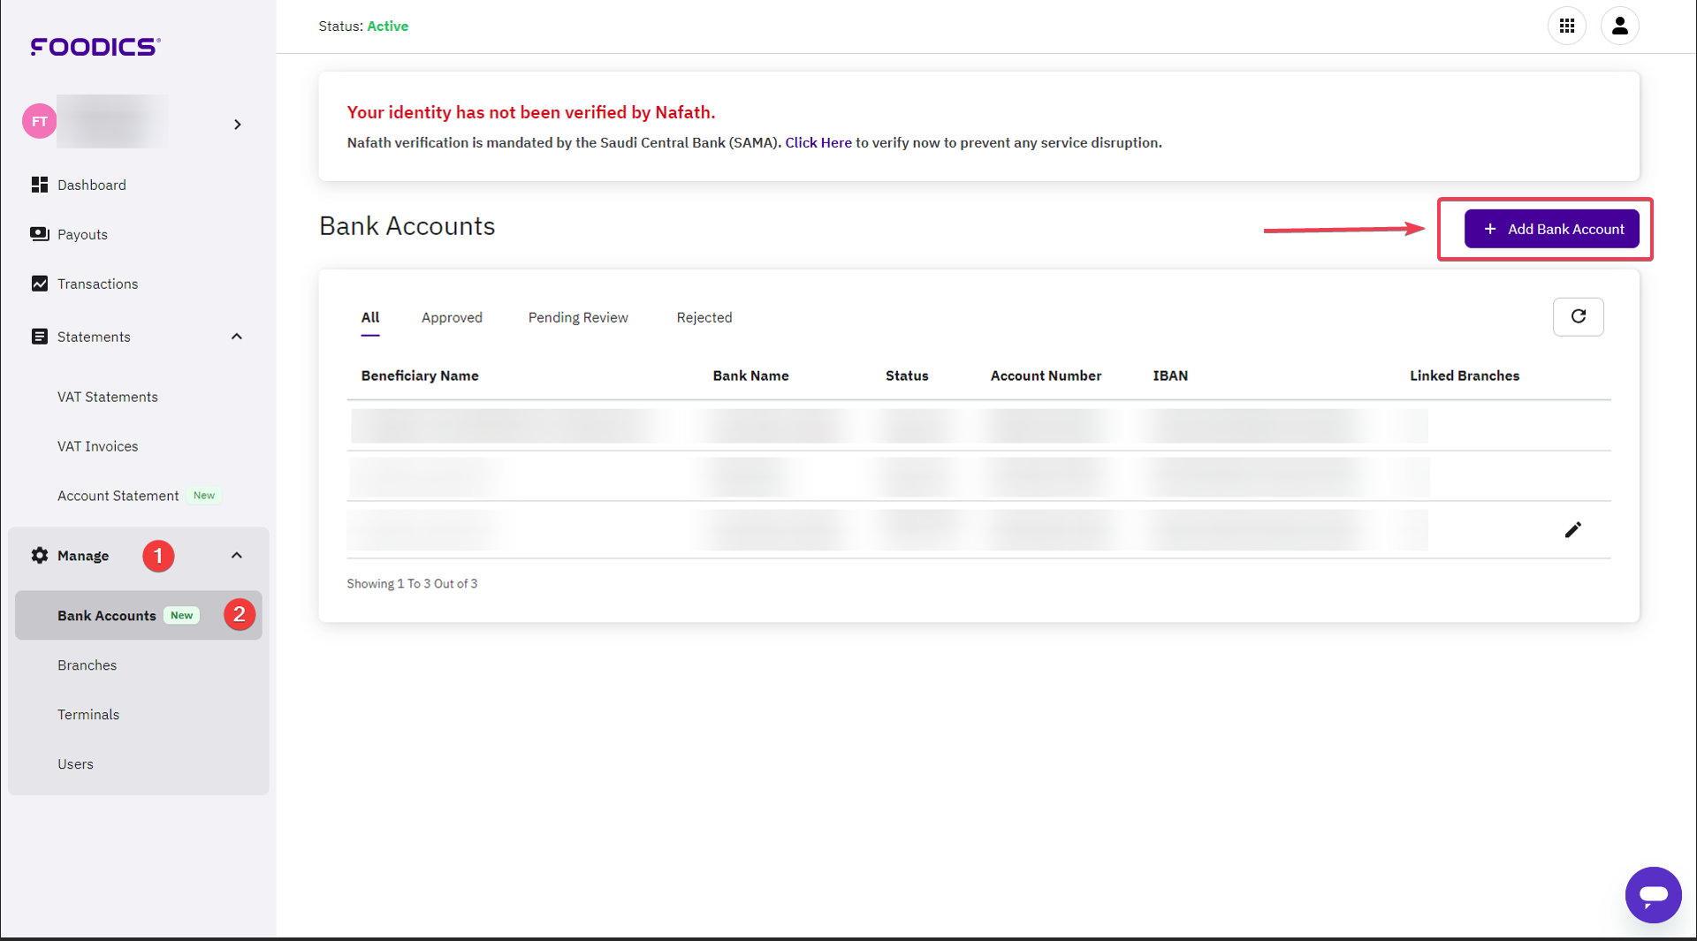The width and height of the screenshot is (1697, 941).
Task: Select Users under Manage
Action: click(x=75, y=763)
